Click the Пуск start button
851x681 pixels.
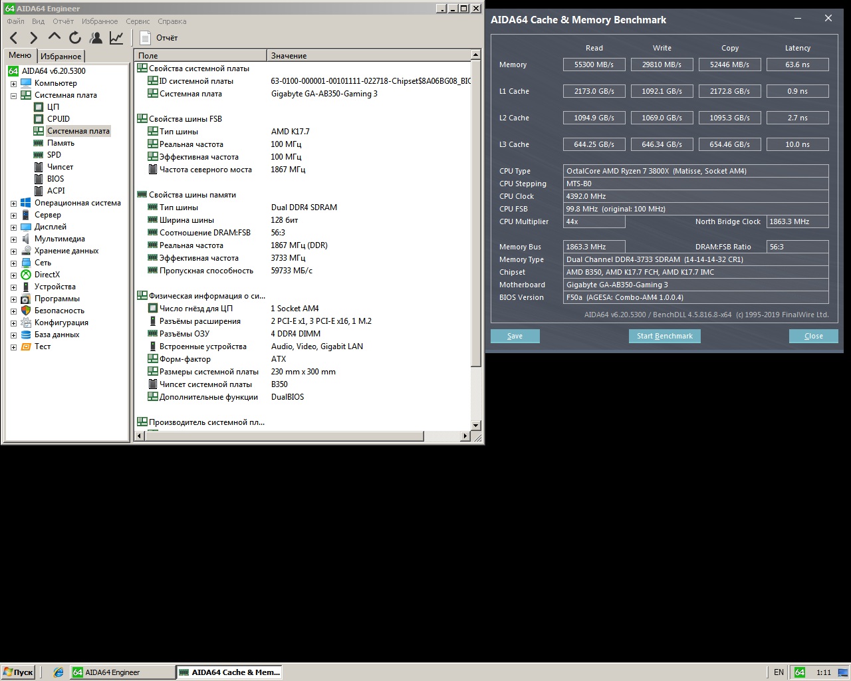[x=18, y=672]
